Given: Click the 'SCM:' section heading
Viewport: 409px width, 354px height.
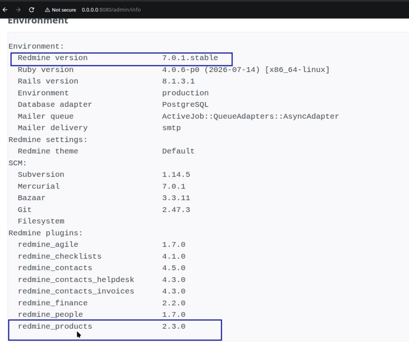Looking at the screenshot, I should coord(18,163).
